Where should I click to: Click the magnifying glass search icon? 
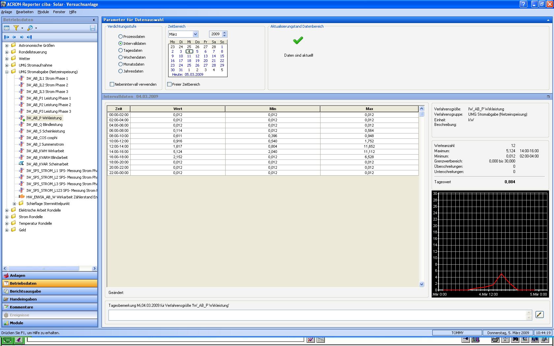[x=30, y=28]
